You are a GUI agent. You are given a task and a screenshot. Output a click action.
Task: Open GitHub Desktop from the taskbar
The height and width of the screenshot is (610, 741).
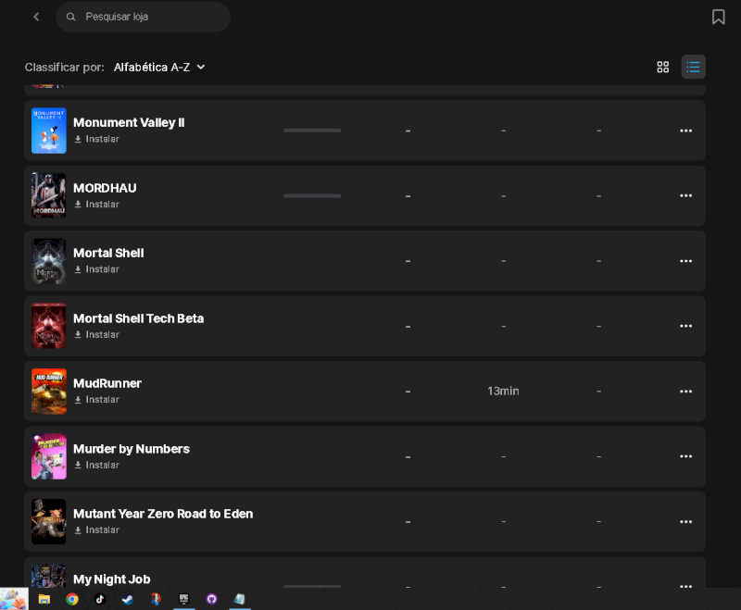(x=212, y=599)
